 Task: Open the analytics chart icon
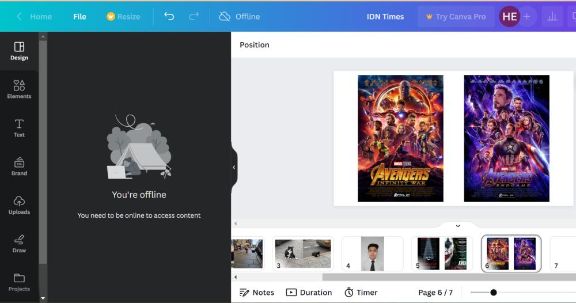552,17
